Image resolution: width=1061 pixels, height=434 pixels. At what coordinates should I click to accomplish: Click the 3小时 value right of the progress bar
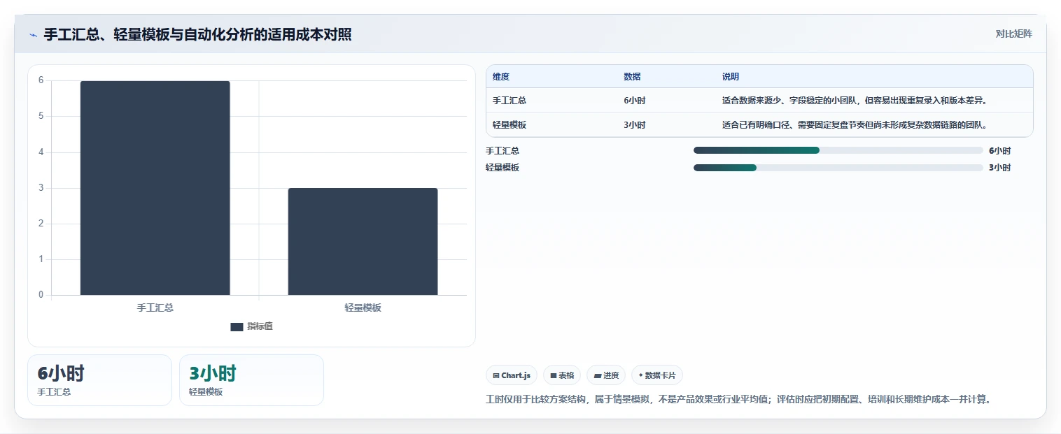pos(1000,167)
